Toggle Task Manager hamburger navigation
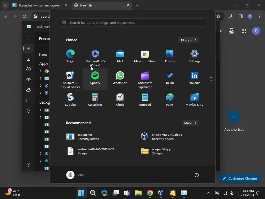265x199 pixels. click(x=28, y=38)
